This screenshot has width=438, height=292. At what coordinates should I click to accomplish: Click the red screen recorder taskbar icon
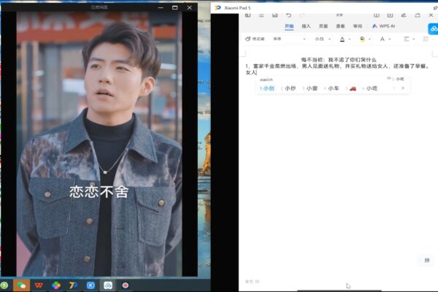click(x=125, y=285)
